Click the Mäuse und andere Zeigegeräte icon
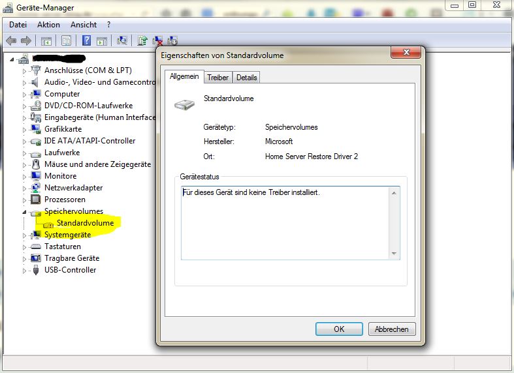This screenshot has width=514, height=373. pos(36,164)
